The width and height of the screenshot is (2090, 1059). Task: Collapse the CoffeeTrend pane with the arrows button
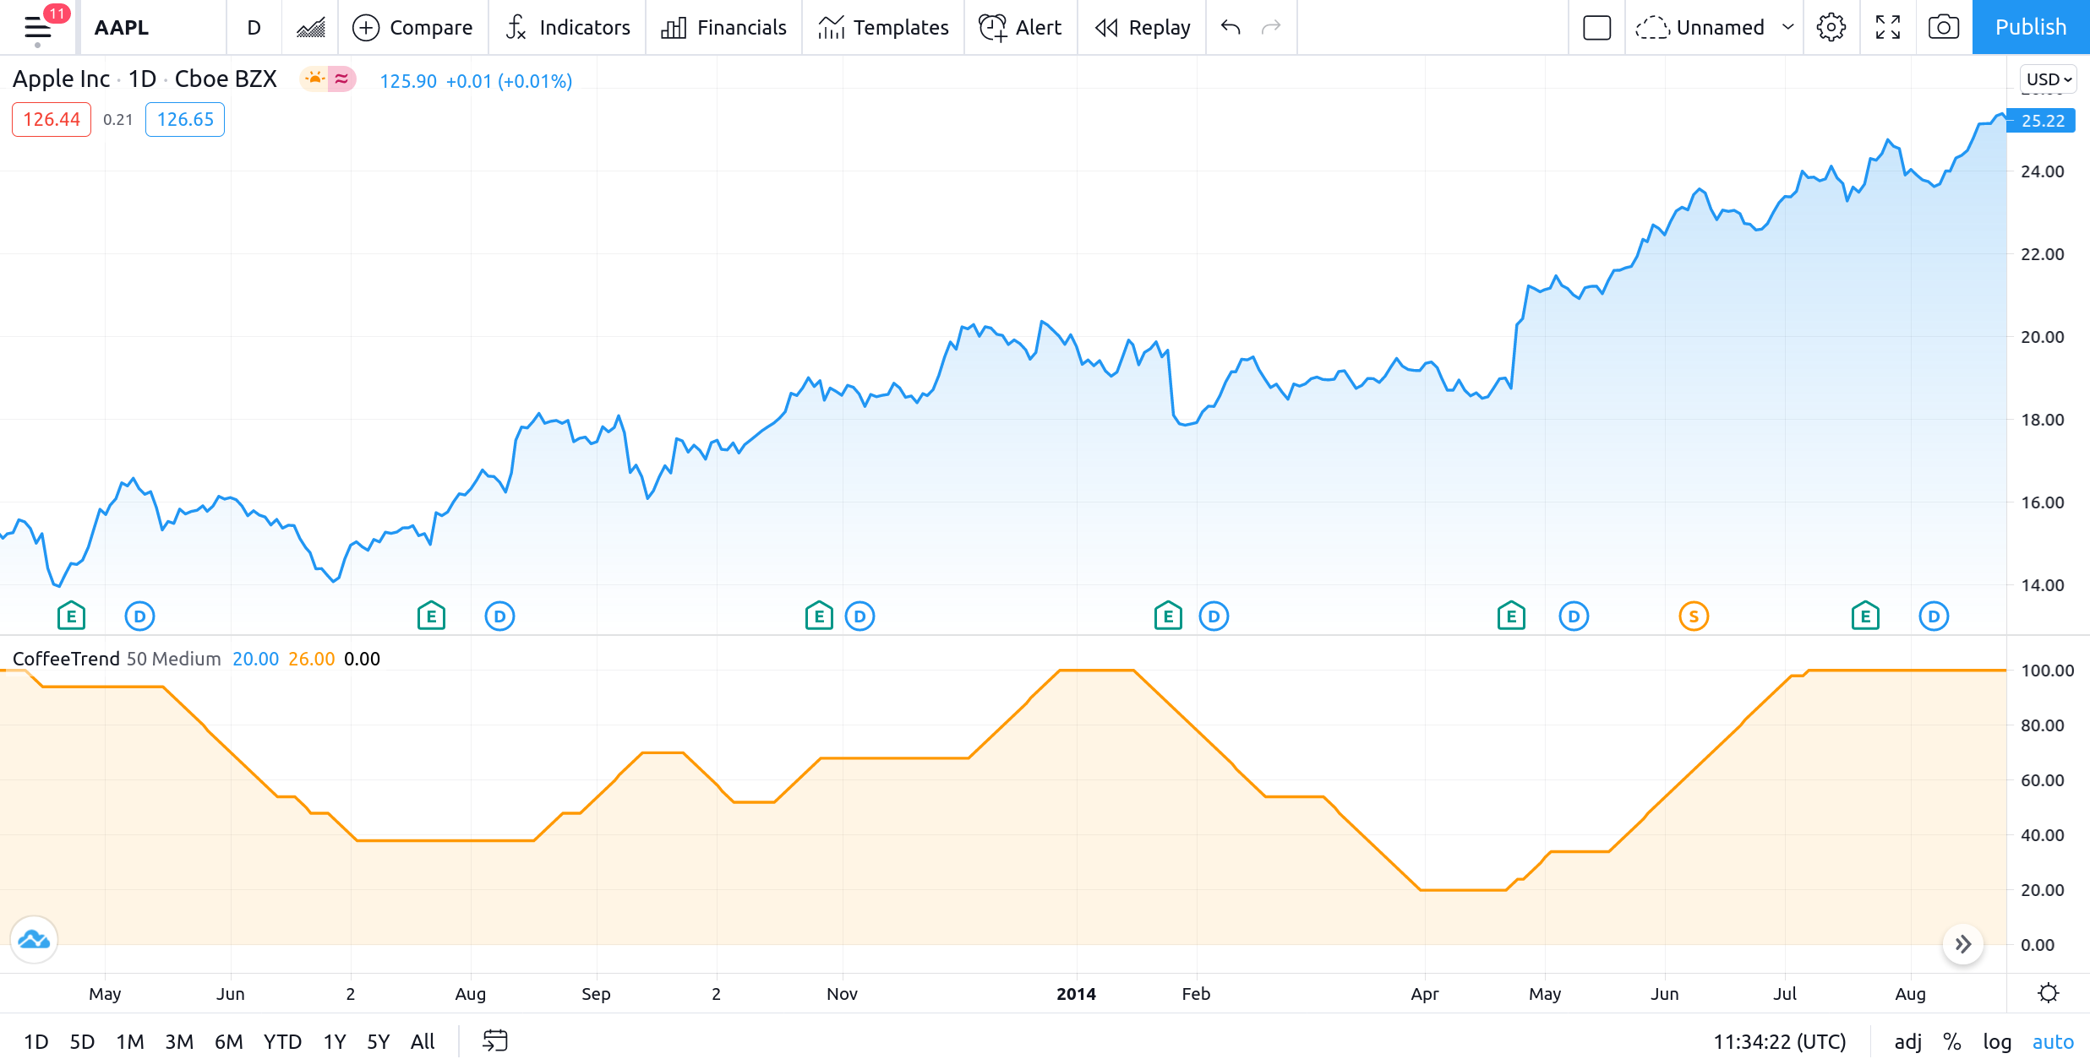coord(1962,945)
